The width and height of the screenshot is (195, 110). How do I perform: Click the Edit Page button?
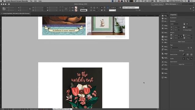pos(181,51)
